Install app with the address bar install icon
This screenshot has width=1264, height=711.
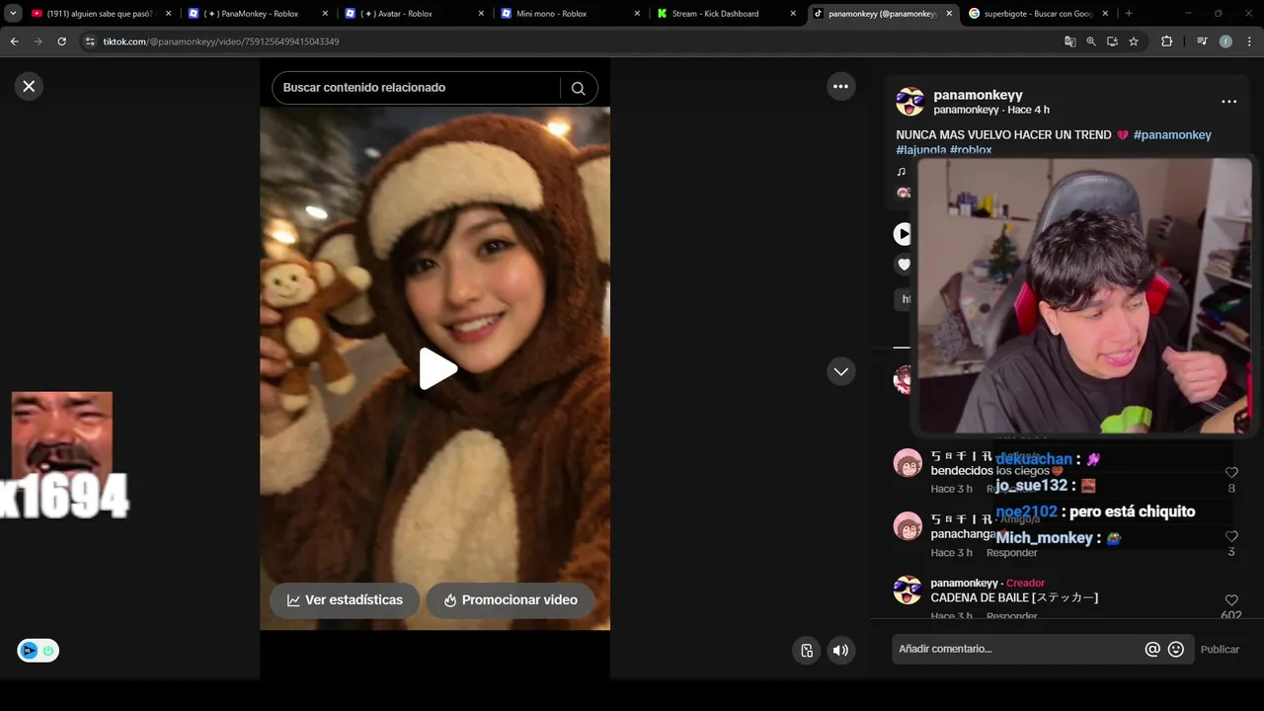pos(1112,41)
